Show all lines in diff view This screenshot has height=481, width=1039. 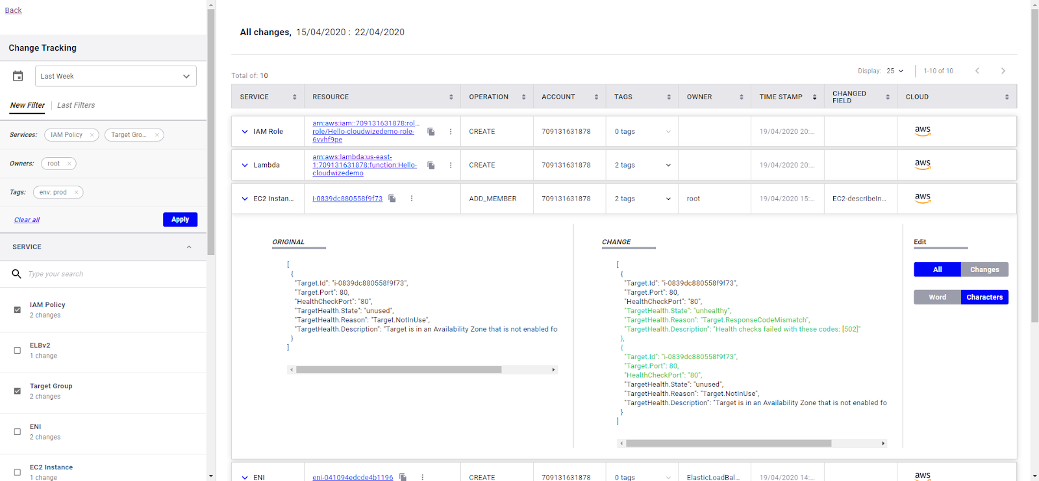(937, 269)
